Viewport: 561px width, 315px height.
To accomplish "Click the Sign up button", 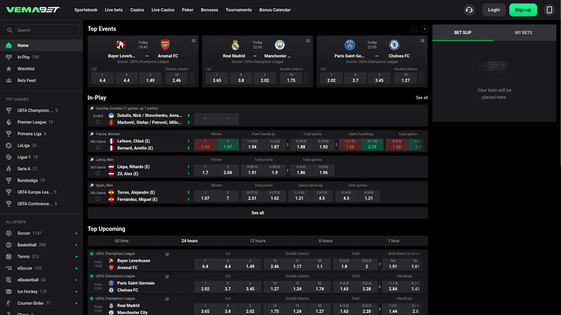I will [523, 9].
